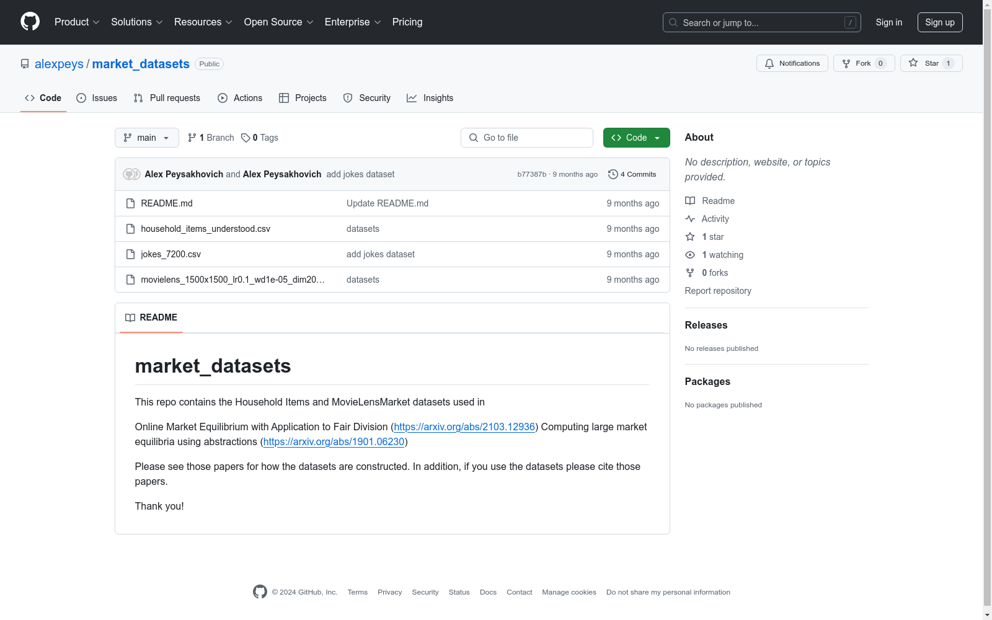Click the Packages heading link
The width and height of the screenshot is (992, 620).
pyautogui.click(x=707, y=381)
